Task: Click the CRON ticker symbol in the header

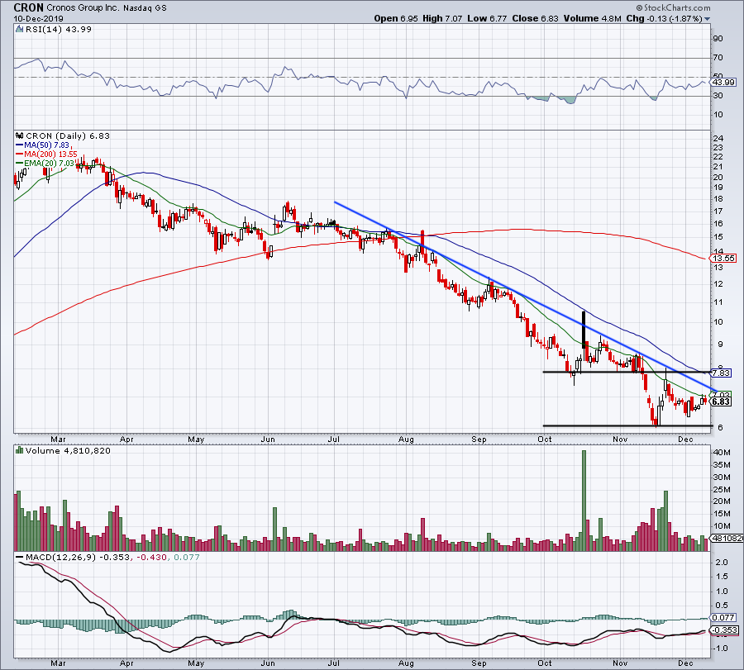Action: point(28,7)
